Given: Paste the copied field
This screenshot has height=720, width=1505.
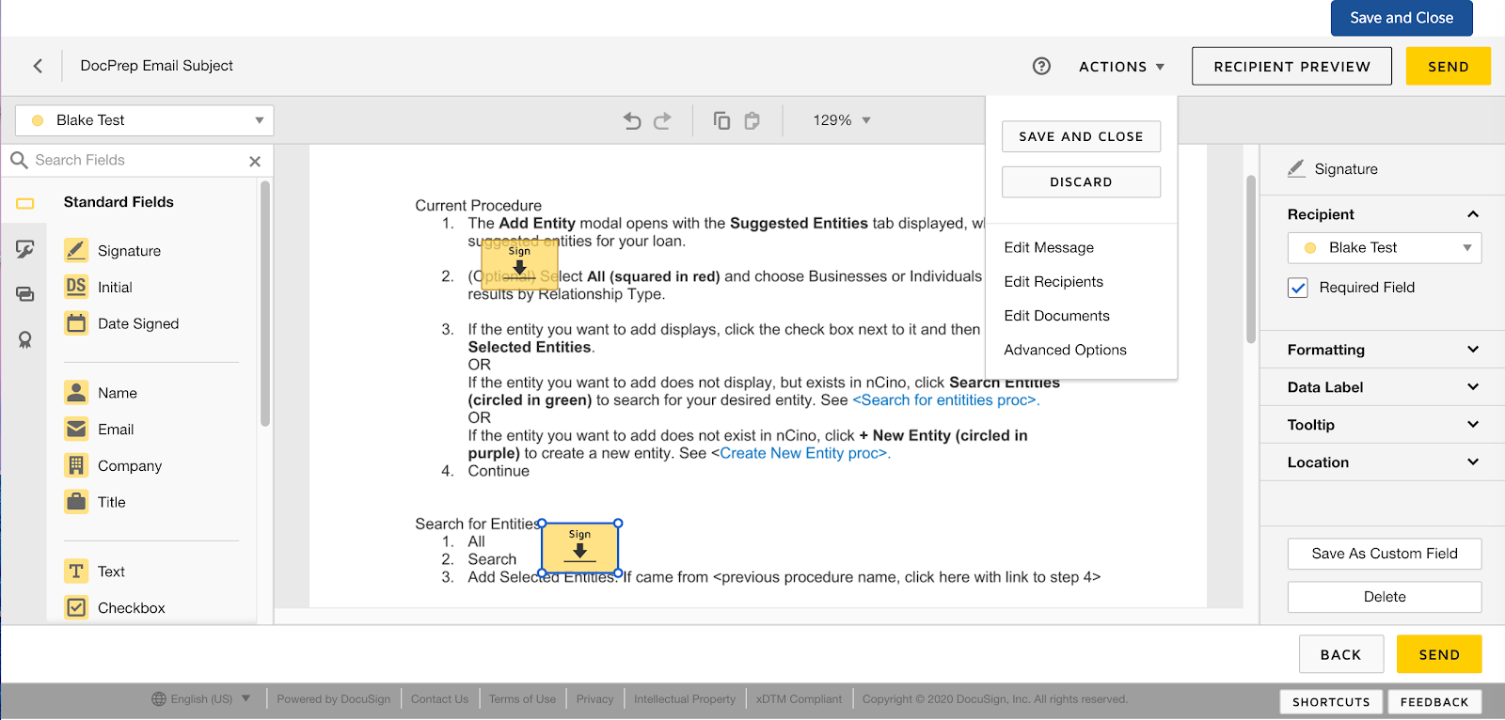Looking at the screenshot, I should 752,120.
